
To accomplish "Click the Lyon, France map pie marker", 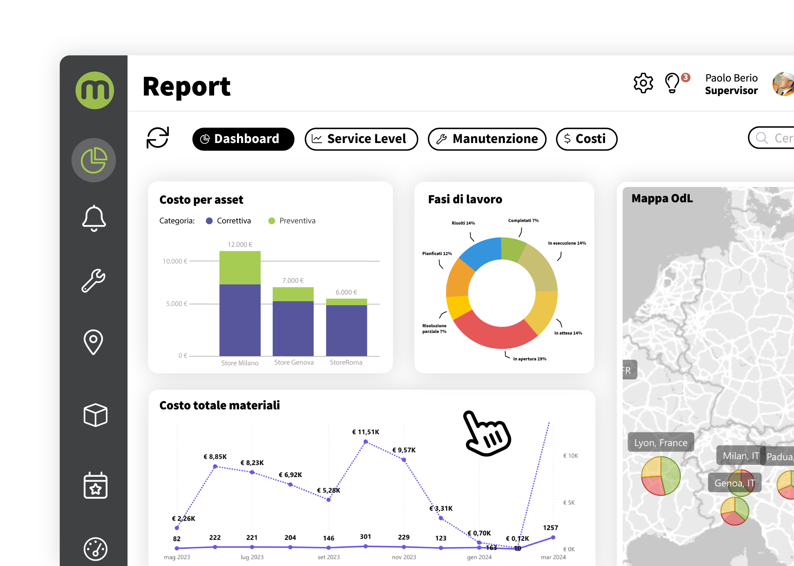I will [660, 475].
